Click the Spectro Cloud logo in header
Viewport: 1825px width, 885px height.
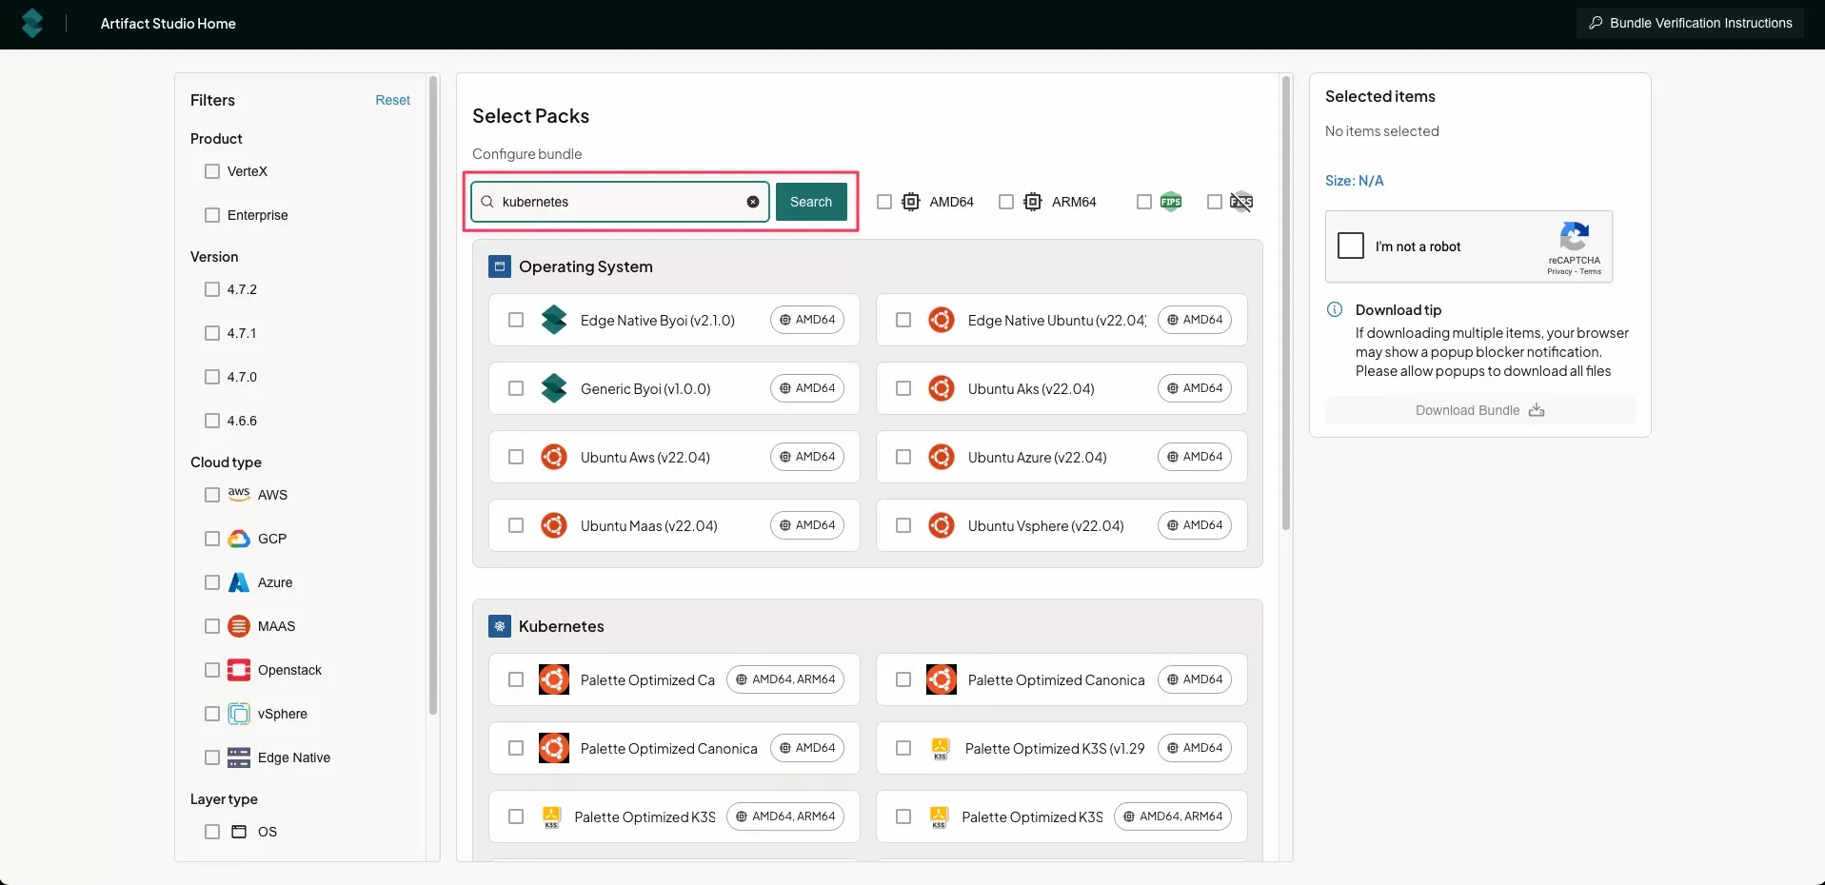pyautogui.click(x=32, y=23)
